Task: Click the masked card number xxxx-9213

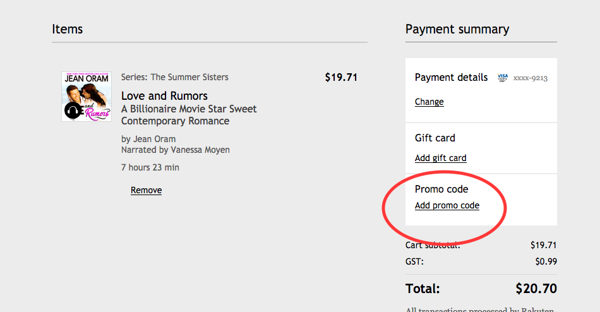Action: tap(530, 78)
